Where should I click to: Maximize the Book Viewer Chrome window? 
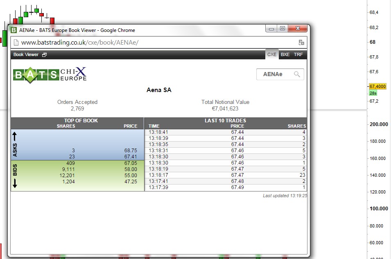tap(282, 28)
